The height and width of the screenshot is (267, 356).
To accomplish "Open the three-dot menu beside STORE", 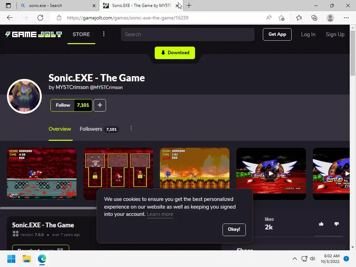I will tap(104, 34).
